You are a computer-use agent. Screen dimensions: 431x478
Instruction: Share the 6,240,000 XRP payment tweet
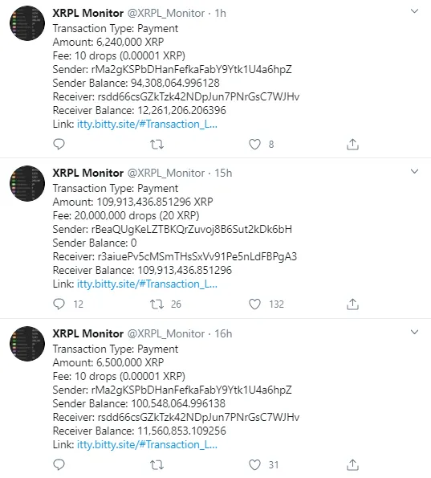click(352, 144)
